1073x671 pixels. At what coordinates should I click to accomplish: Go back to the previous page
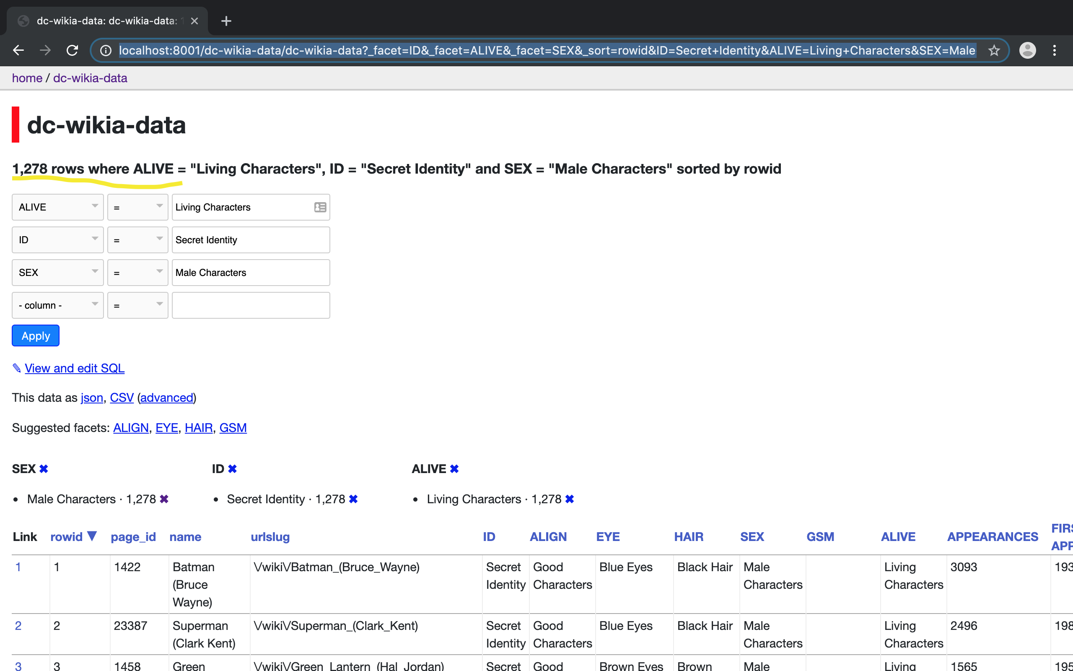(x=18, y=50)
